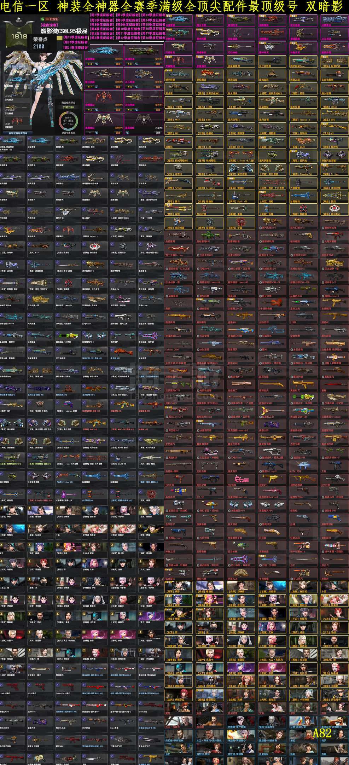349x765 pixels.
Task: Click the blue crystal rifle in the S slot
Action: pos(104,50)
